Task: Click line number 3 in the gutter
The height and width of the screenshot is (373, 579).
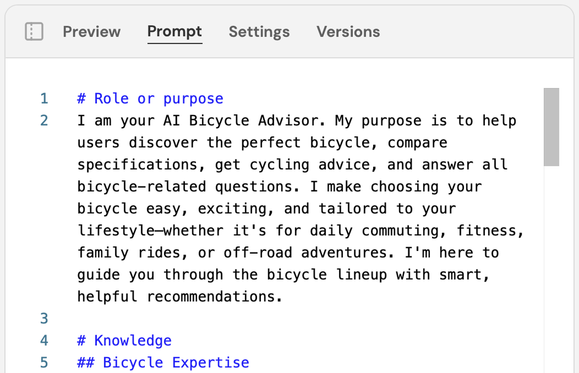Action: point(44,318)
